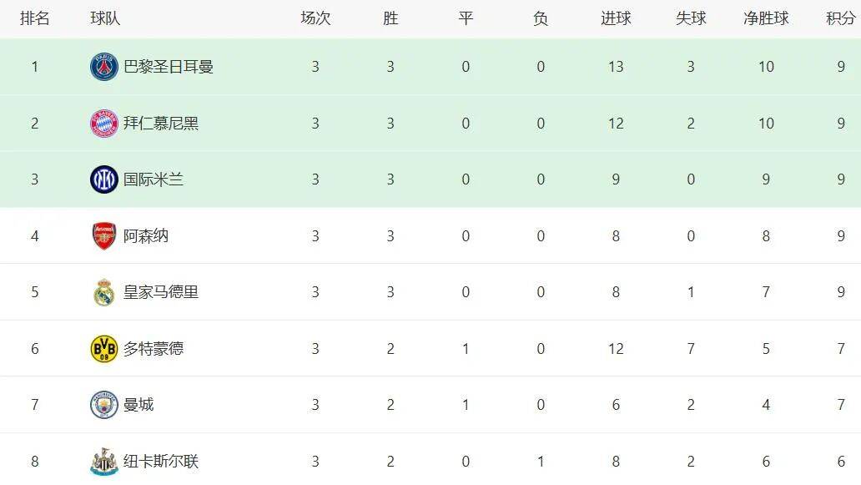Sort by 净胜球 column header
The image size is (861, 485).
coord(766,18)
